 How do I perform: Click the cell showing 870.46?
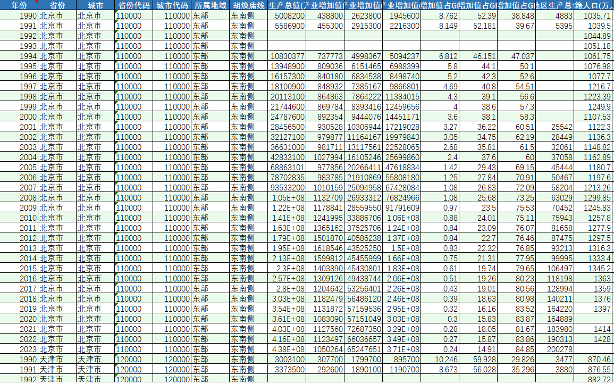(594, 360)
